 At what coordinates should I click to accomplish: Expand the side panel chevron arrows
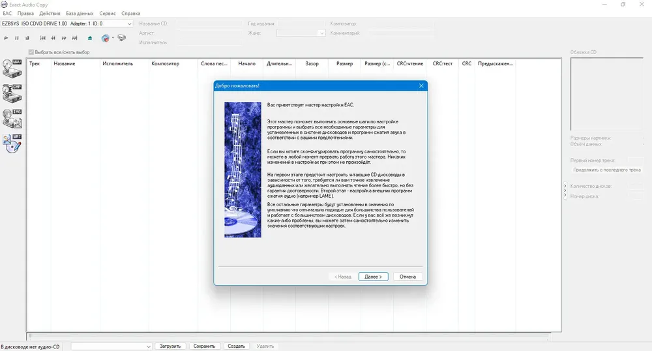tap(565, 191)
